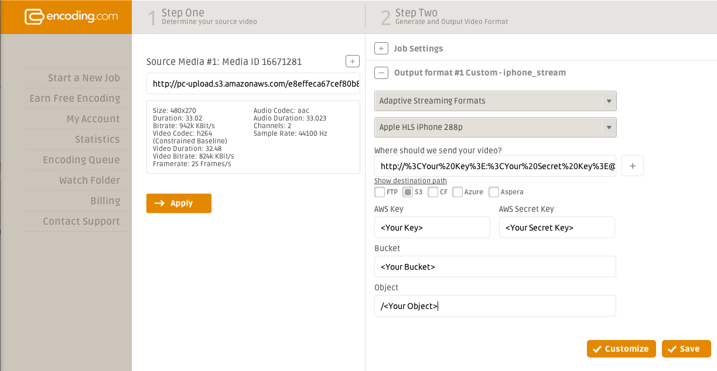Click into the AWS Secret Key field
Screen dimensions: 717x371
(x=556, y=228)
